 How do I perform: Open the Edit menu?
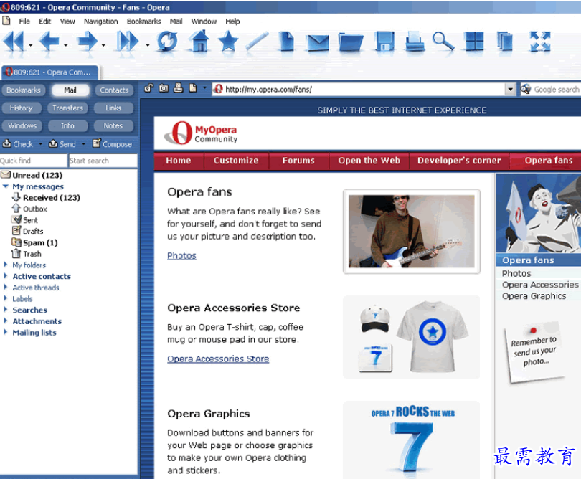(x=45, y=22)
